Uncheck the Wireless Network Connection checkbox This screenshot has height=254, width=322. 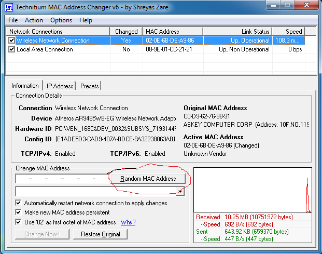coord(12,41)
